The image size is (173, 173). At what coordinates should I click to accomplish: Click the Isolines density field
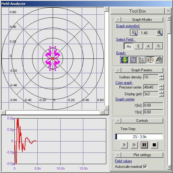[151, 77]
